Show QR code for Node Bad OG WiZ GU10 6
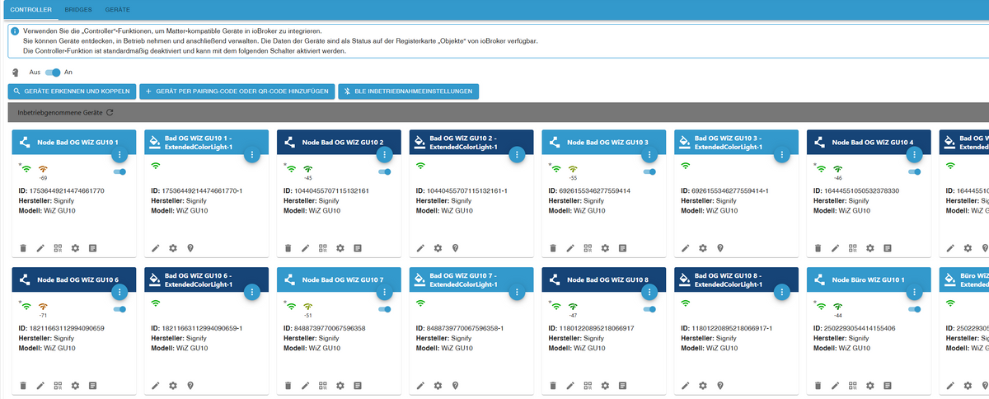The height and width of the screenshot is (399, 989). tap(58, 385)
